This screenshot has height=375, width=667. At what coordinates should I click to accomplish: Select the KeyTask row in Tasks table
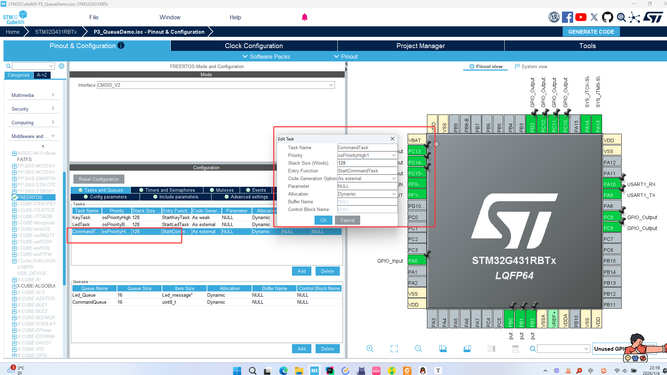[207, 217]
